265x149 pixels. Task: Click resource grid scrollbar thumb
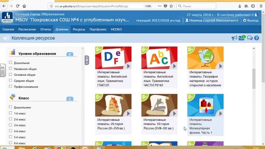click(x=254, y=79)
